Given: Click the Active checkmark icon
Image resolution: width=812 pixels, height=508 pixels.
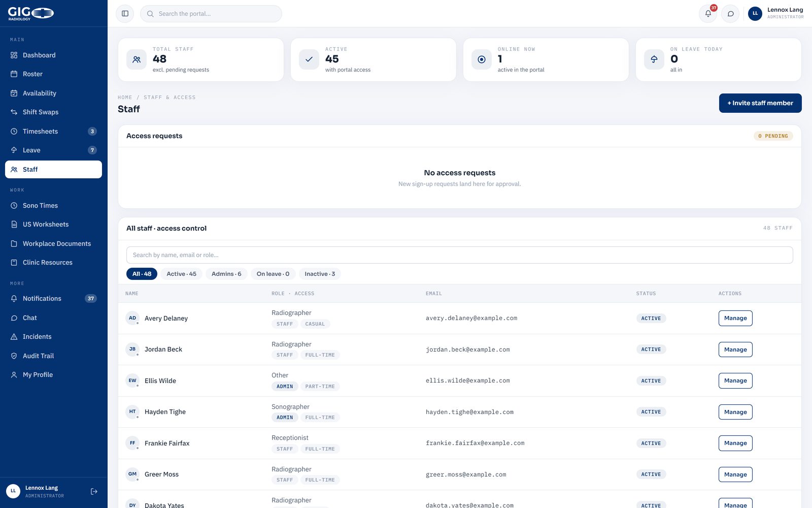Looking at the screenshot, I should click(309, 59).
